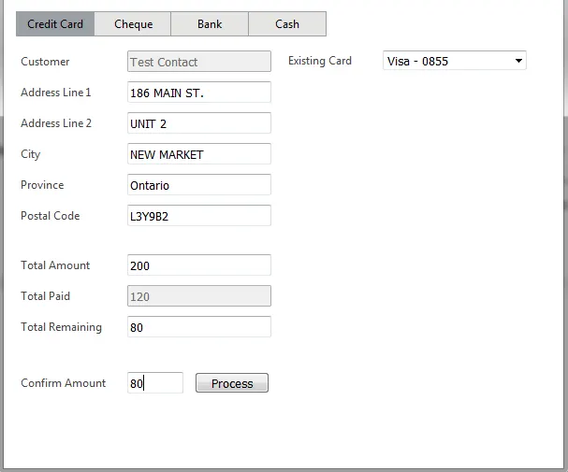Click the Confirm Amount label text
568x472 pixels.
(x=64, y=383)
